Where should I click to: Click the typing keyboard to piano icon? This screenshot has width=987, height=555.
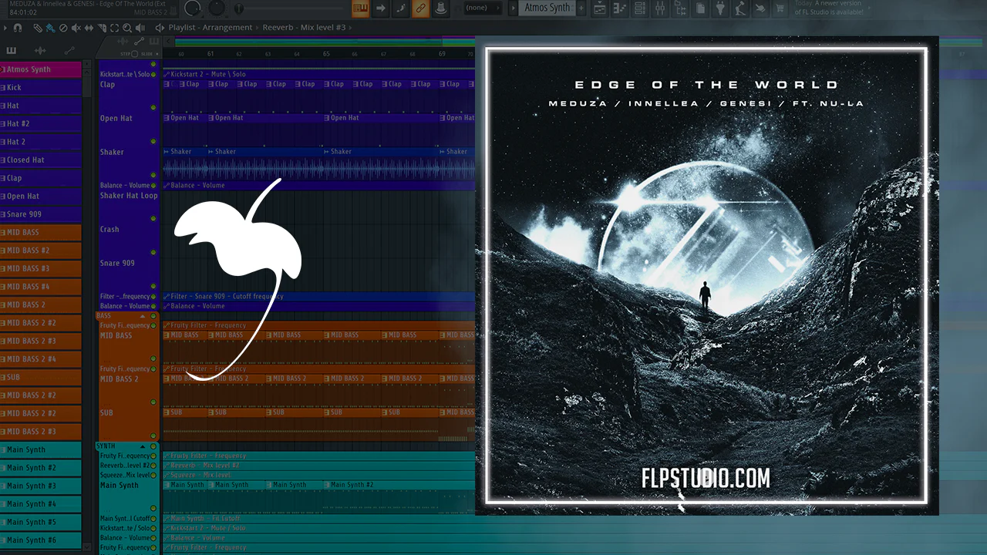point(360,8)
